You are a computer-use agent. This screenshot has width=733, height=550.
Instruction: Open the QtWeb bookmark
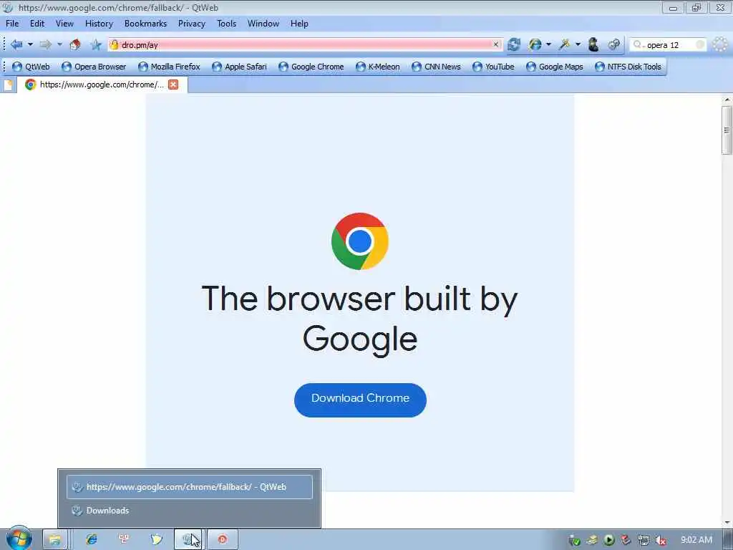tap(31, 67)
